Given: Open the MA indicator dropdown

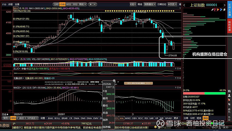Looking at the screenshot, I should [16, 8].
